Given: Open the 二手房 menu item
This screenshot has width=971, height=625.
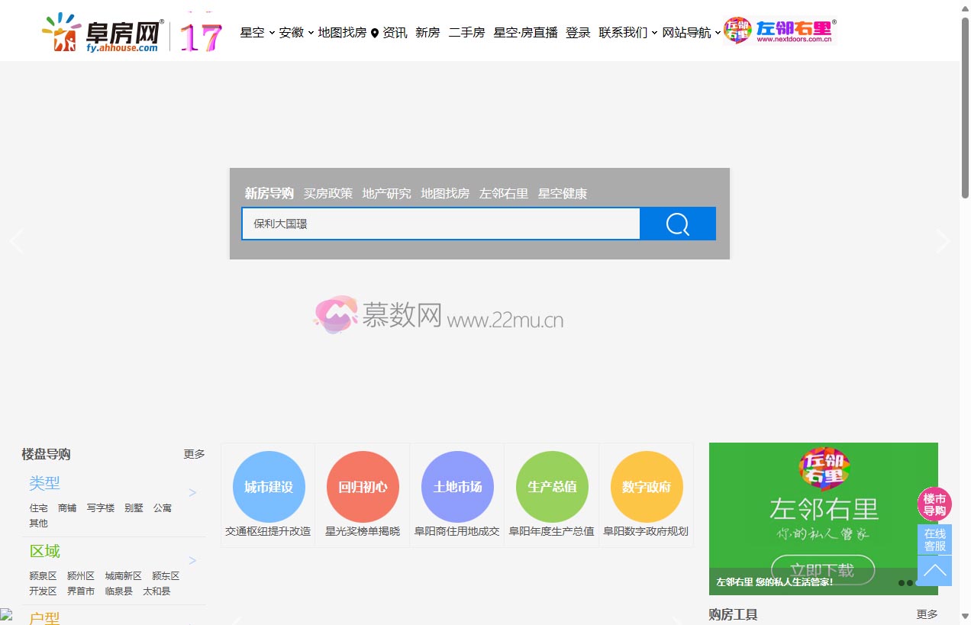Looking at the screenshot, I should [466, 33].
